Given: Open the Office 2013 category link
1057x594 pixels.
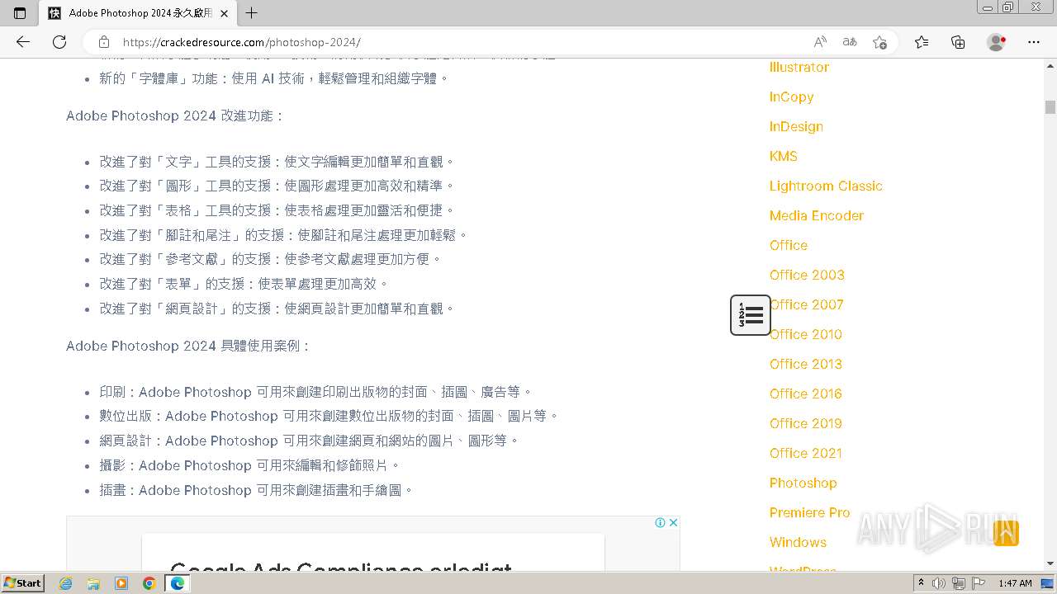Looking at the screenshot, I should pos(806,364).
